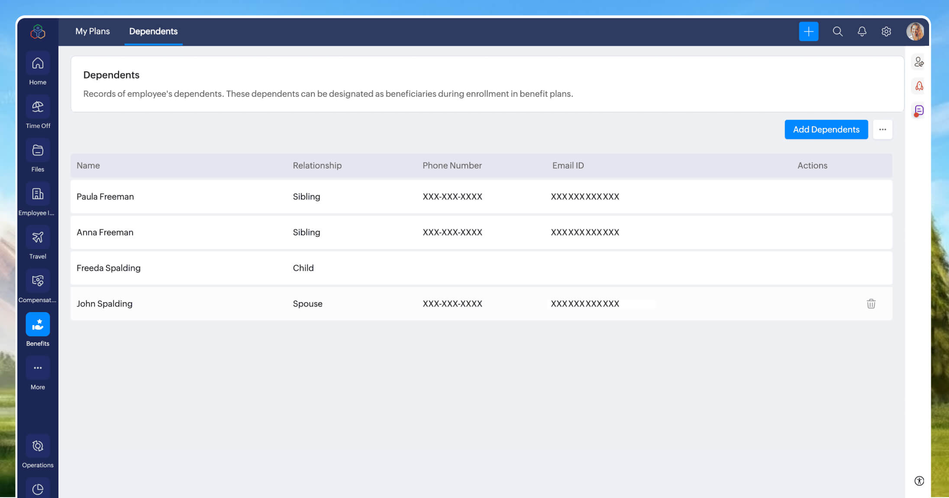Select the John Spalding row name

pyautogui.click(x=104, y=303)
